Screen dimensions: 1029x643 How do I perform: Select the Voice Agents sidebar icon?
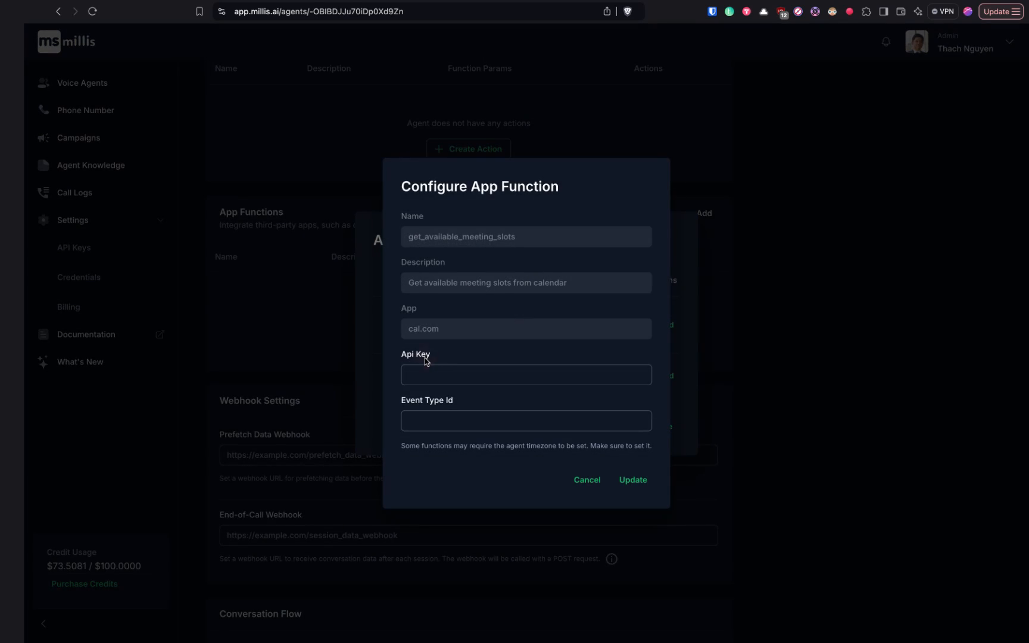(43, 83)
